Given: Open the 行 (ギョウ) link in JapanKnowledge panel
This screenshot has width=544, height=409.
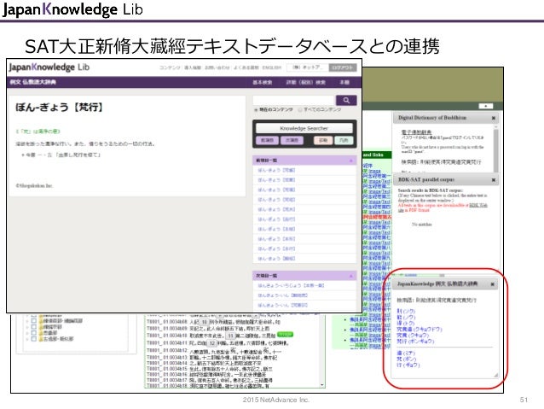Looking at the screenshot, I should pos(408,365).
